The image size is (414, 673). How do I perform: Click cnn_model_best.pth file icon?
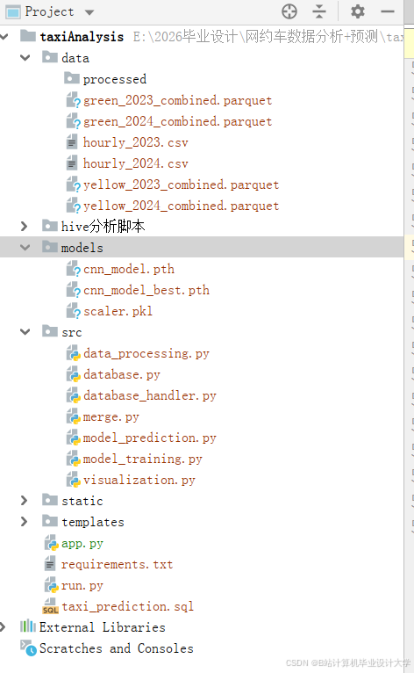(x=74, y=290)
